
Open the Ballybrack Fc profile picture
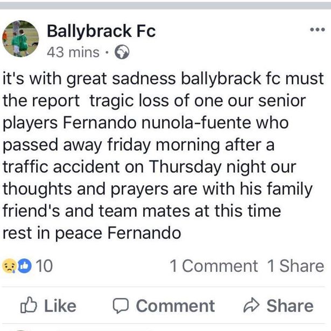[20, 39]
